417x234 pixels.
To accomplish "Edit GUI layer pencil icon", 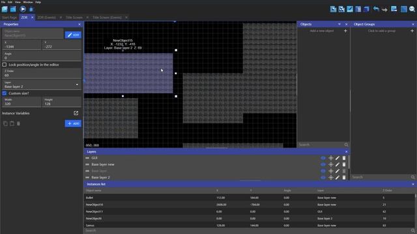I will click(x=338, y=158).
